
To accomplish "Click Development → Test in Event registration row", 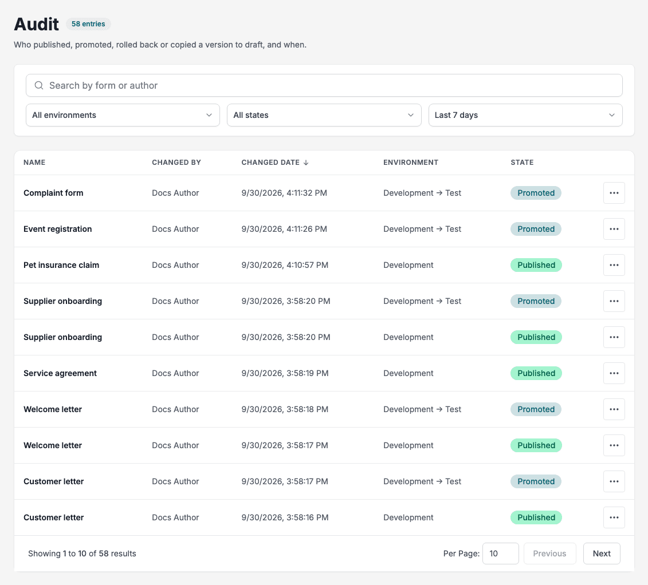I will tap(422, 229).
